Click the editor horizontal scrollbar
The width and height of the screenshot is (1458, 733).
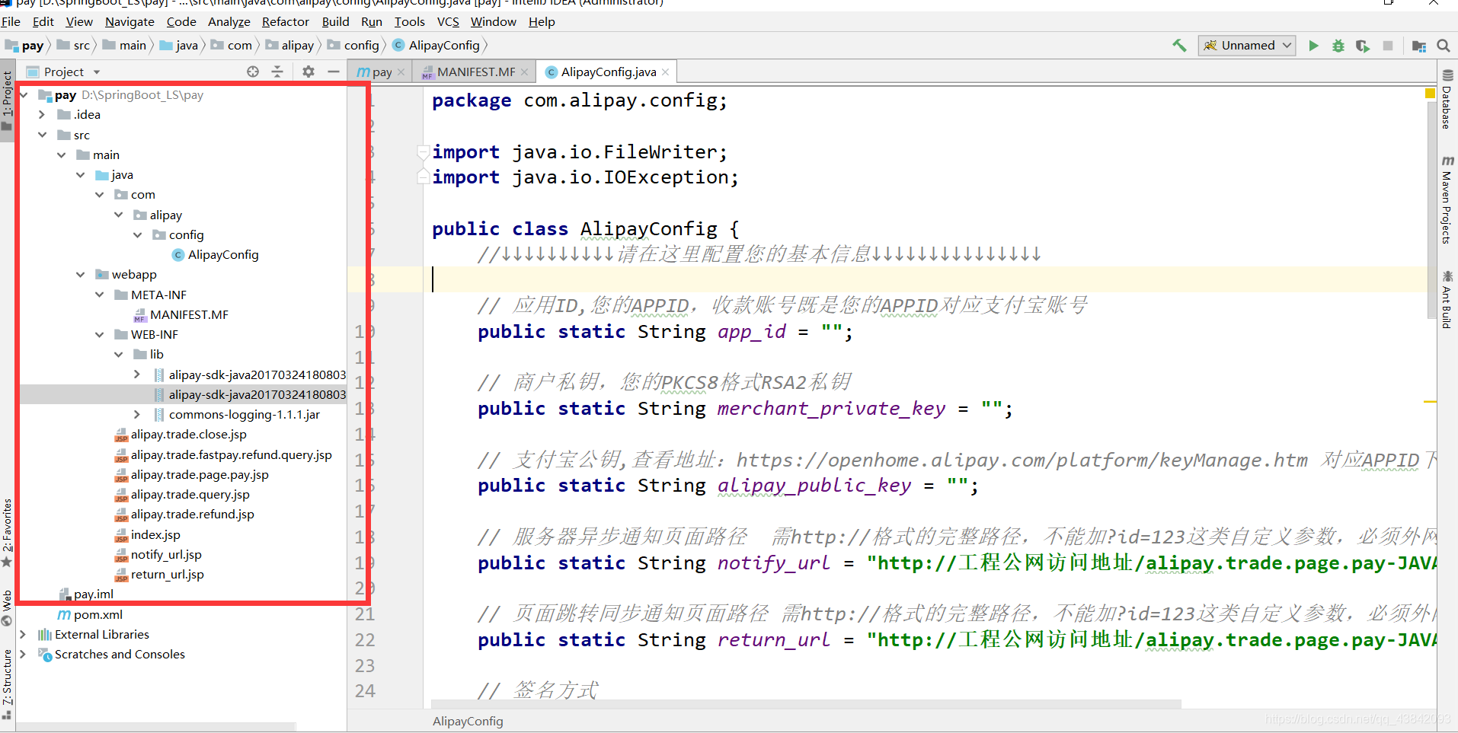pyautogui.click(x=806, y=704)
